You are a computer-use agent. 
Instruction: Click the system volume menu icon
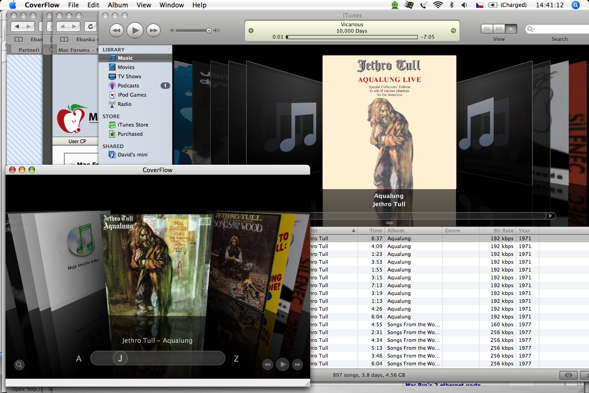[x=464, y=5]
